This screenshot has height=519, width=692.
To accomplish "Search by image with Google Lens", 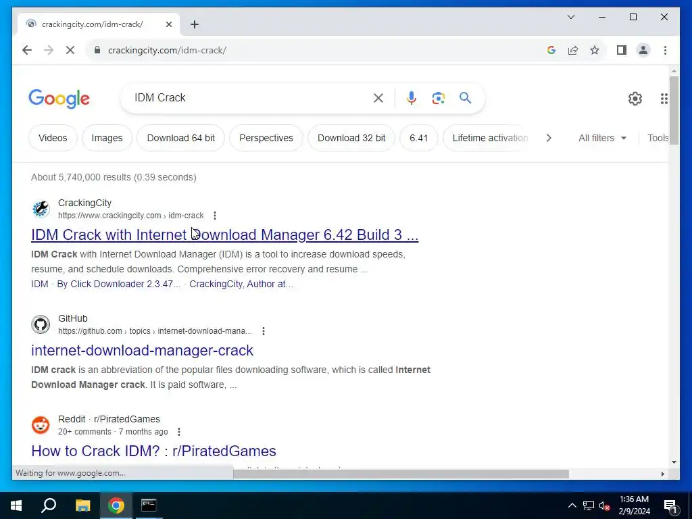I will coord(438,98).
